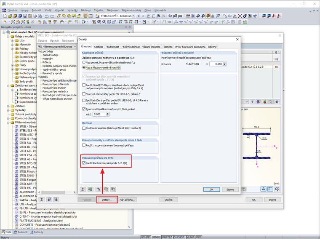Go to next load case with right arrow
320x240 pixels.
click(x=143, y=16)
